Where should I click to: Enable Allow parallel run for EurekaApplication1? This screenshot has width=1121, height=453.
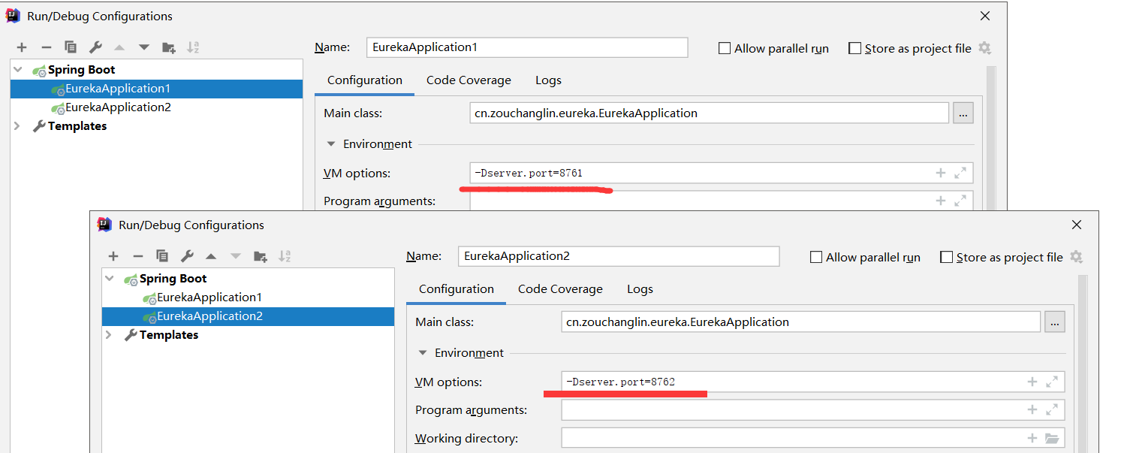(x=725, y=48)
